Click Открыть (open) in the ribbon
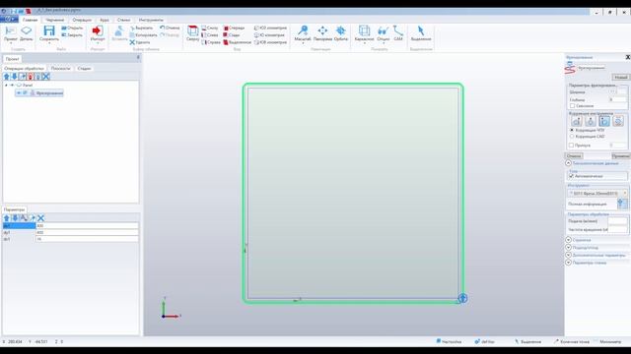This screenshot has width=631, height=354. [72, 29]
